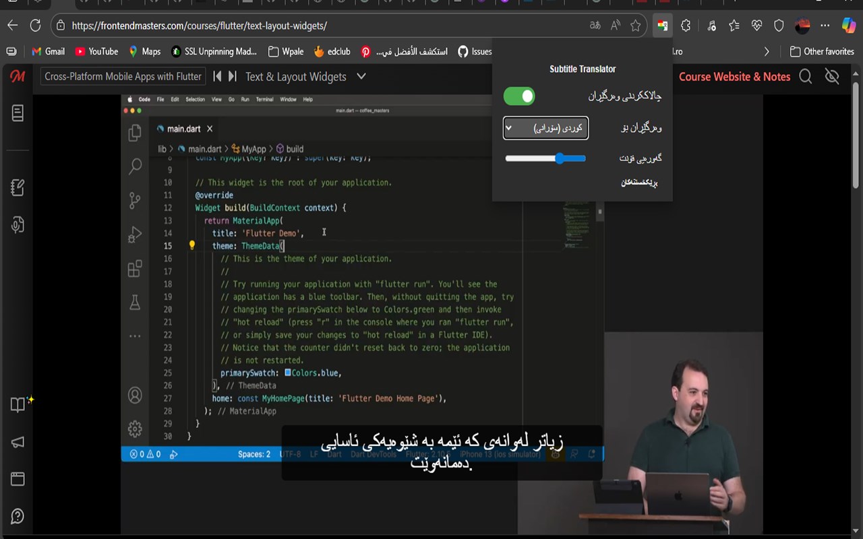Click the course title Cross-Platform Mobile Apps with Flutter
The image size is (863, 539).
[x=123, y=77]
